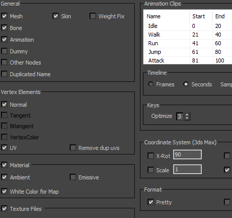Screen dimensions: 232x218
Task: Select the Attack animation clip row
Action: coord(188,60)
